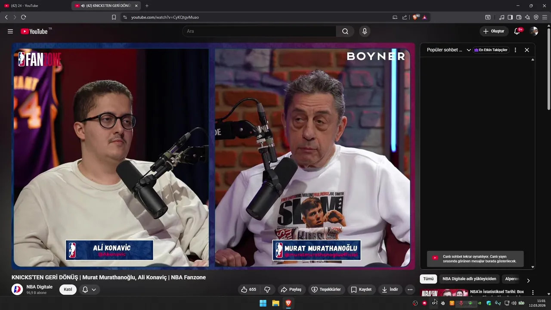Save video with Kaydet button
Viewport: 551px width, 310px height.
[x=361, y=289]
